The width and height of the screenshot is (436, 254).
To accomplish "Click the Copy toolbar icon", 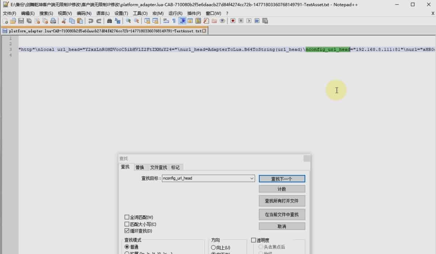I will pos(72,21).
